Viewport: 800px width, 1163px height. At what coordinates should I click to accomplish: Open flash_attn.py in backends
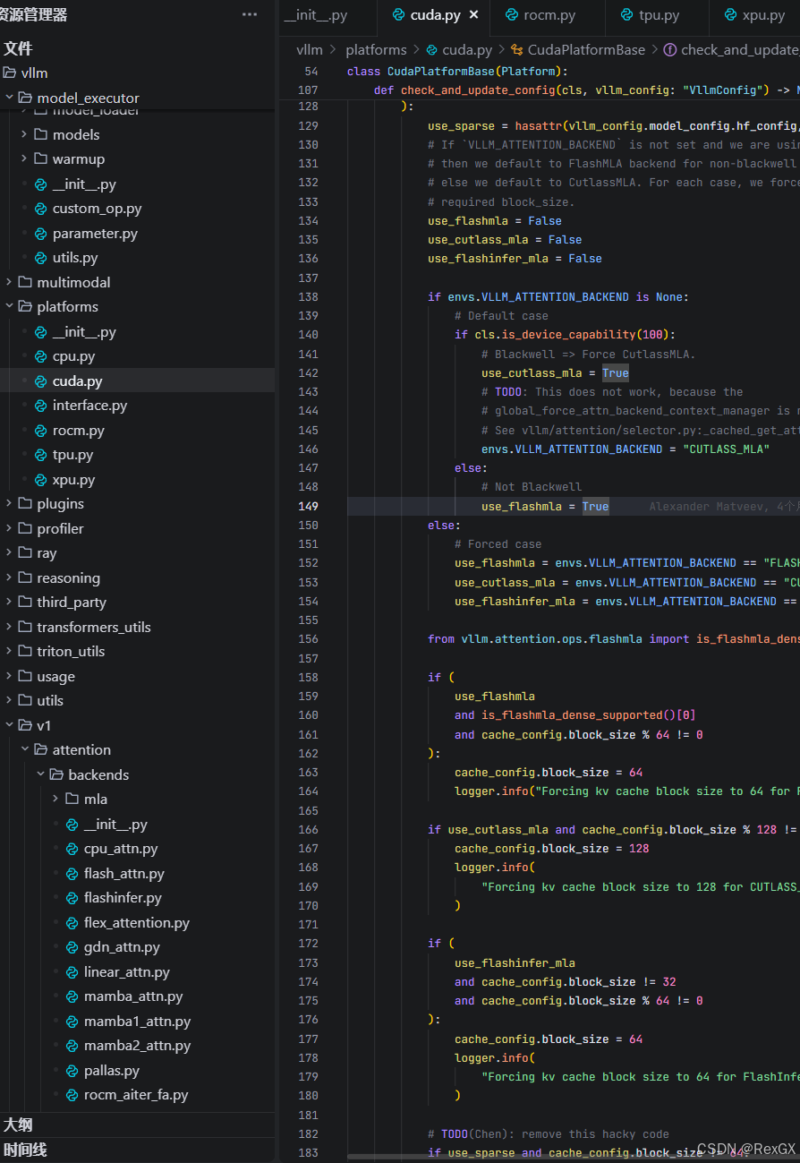pos(123,874)
